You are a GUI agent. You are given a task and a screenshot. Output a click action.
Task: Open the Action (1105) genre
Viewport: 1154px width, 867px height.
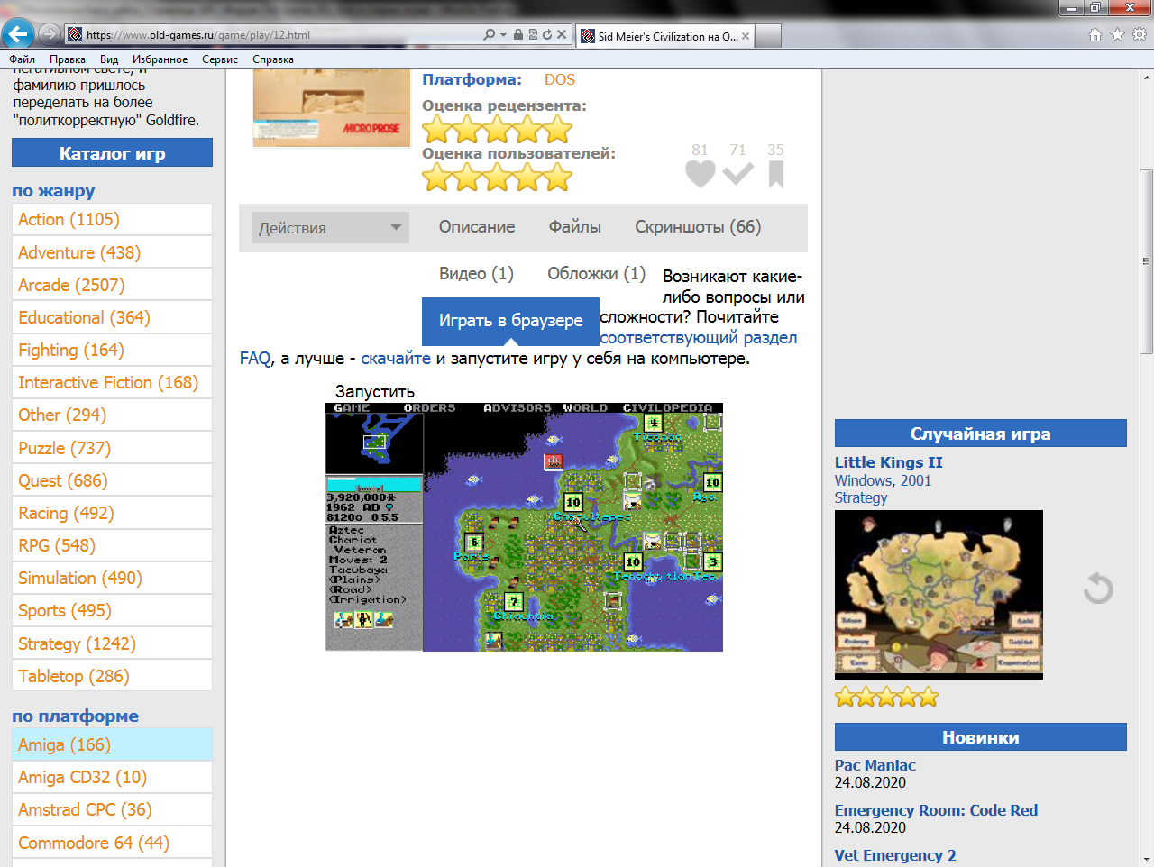[x=69, y=220]
